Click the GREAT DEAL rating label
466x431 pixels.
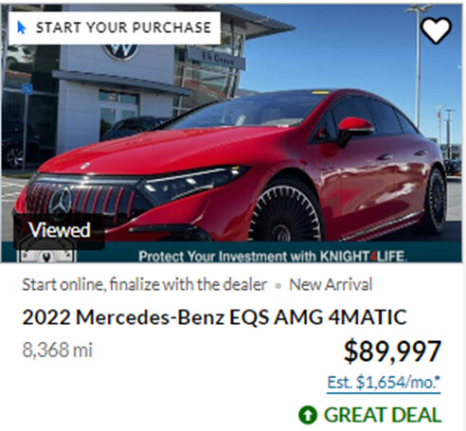click(383, 415)
